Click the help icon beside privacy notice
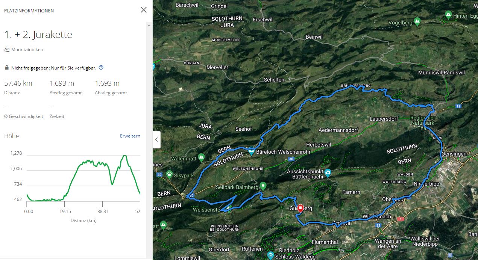The height and width of the screenshot is (260, 478). 101,68
